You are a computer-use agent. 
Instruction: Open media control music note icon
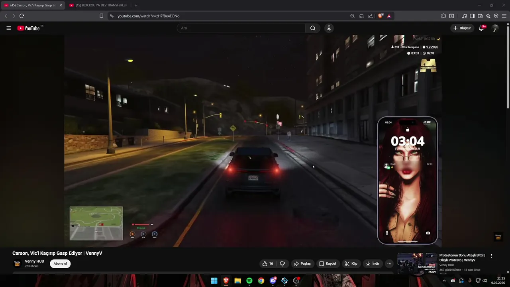[x=464, y=16]
